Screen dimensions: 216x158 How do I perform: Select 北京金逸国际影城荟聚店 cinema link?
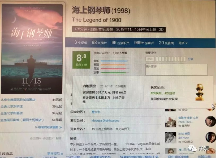18,100
